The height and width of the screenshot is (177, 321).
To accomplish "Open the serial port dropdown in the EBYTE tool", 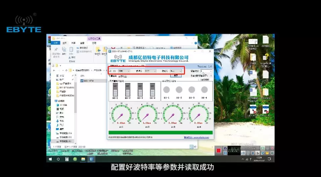I will (x=124, y=71).
